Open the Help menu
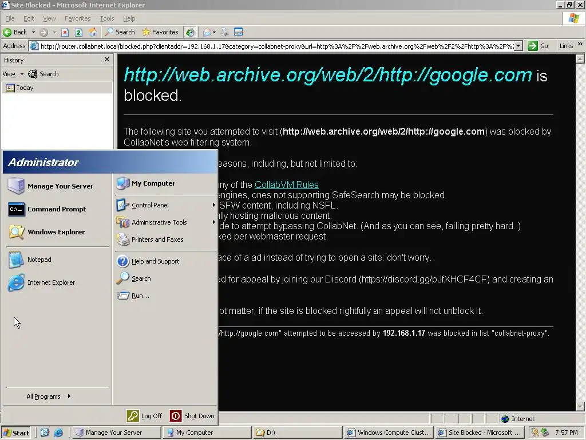 point(129,18)
